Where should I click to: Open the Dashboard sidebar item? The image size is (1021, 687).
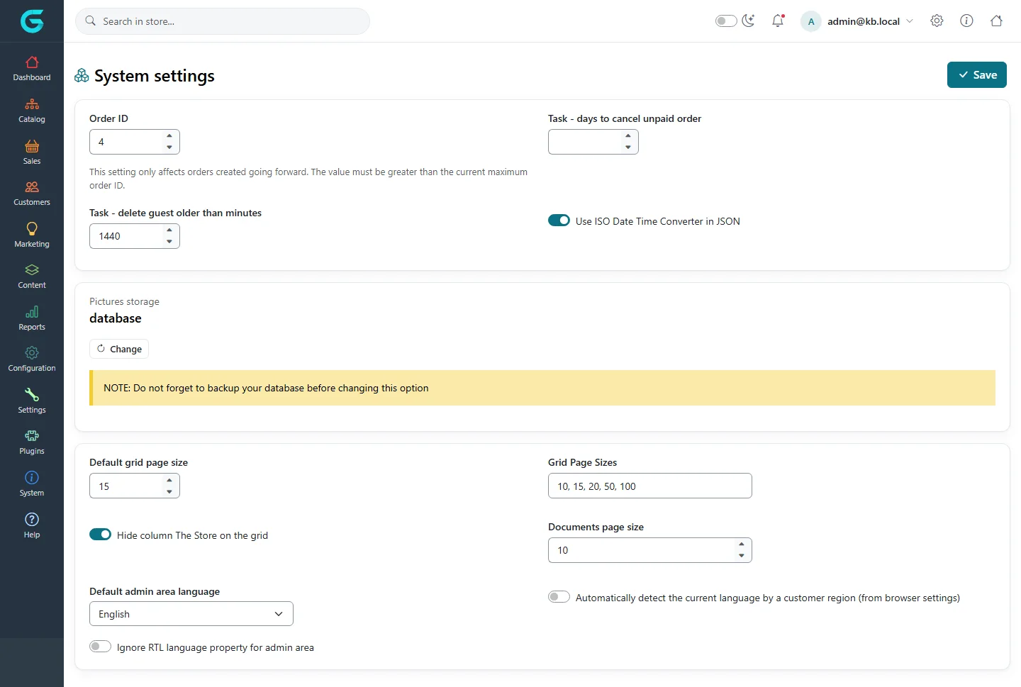coord(32,69)
